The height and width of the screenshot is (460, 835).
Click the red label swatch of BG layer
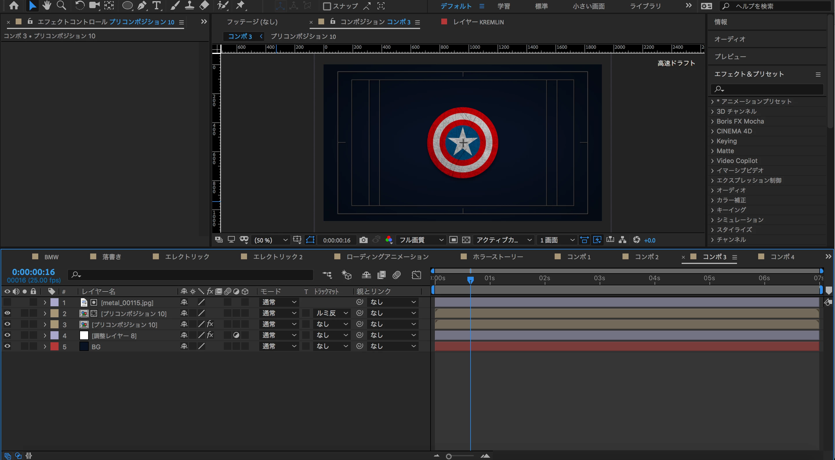point(55,346)
